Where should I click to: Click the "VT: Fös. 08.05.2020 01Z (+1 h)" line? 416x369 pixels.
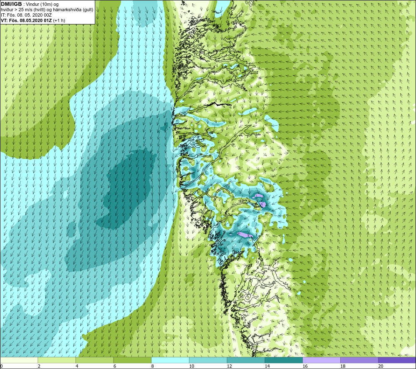[33, 20]
